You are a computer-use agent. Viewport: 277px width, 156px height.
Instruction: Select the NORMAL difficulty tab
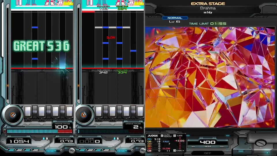coord(175,18)
